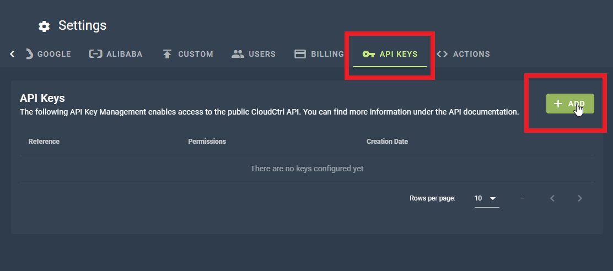This screenshot has height=271, width=613.
Task: Click the code brackets icon for Actions
Action: click(x=442, y=54)
